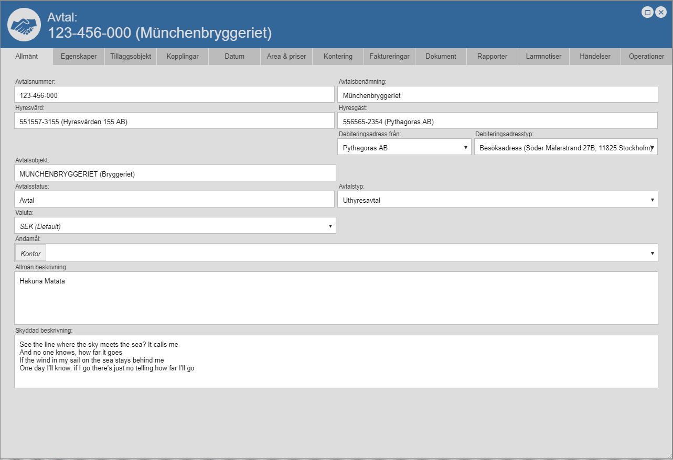
Task: Click the maximize window icon in header
Action: click(647, 12)
